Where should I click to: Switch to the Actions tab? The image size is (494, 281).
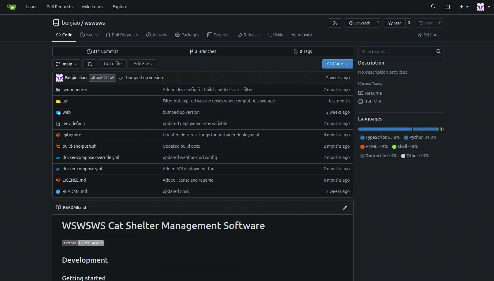(x=157, y=35)
